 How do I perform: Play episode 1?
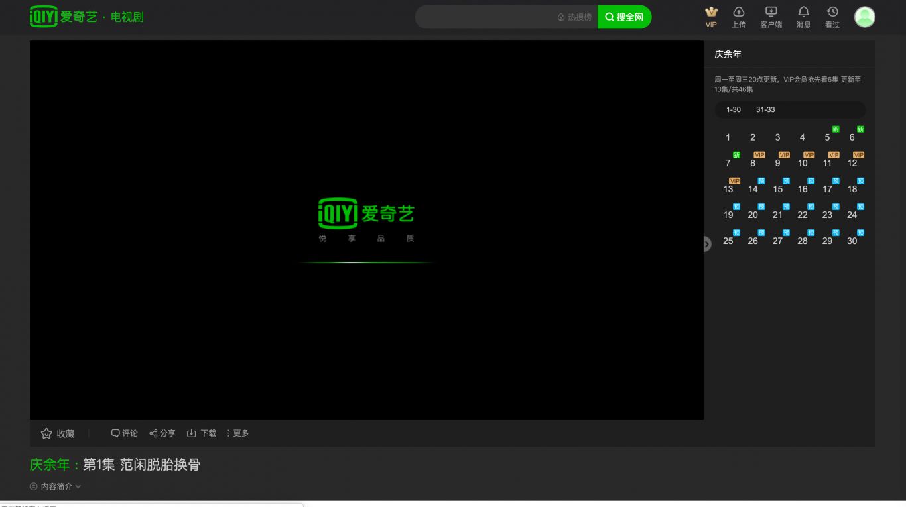(728, 137)
